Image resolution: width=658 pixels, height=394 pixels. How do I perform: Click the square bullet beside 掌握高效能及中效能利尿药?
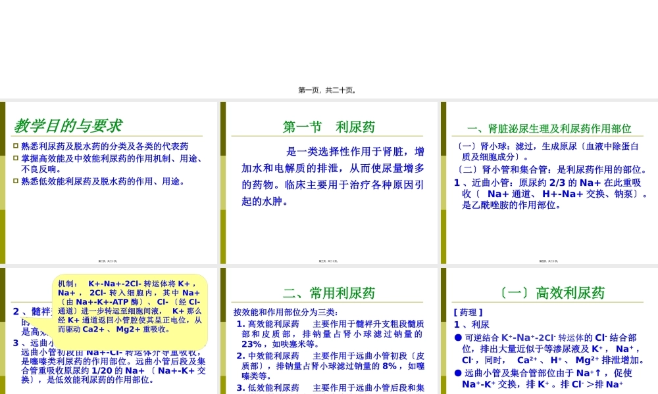[16, 158]
